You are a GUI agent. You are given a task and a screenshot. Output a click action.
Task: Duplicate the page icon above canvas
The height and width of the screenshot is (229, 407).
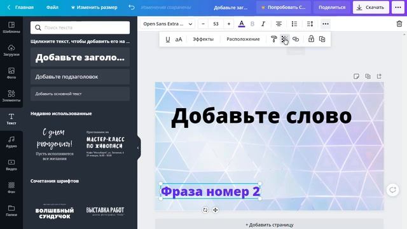click(x=368, y=76)
